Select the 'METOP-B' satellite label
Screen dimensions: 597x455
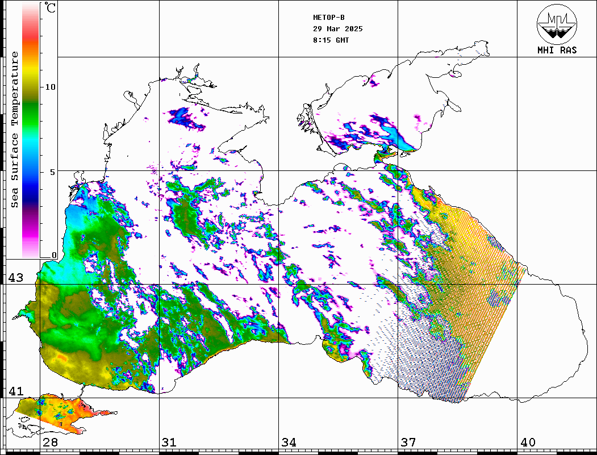(328, 18)
